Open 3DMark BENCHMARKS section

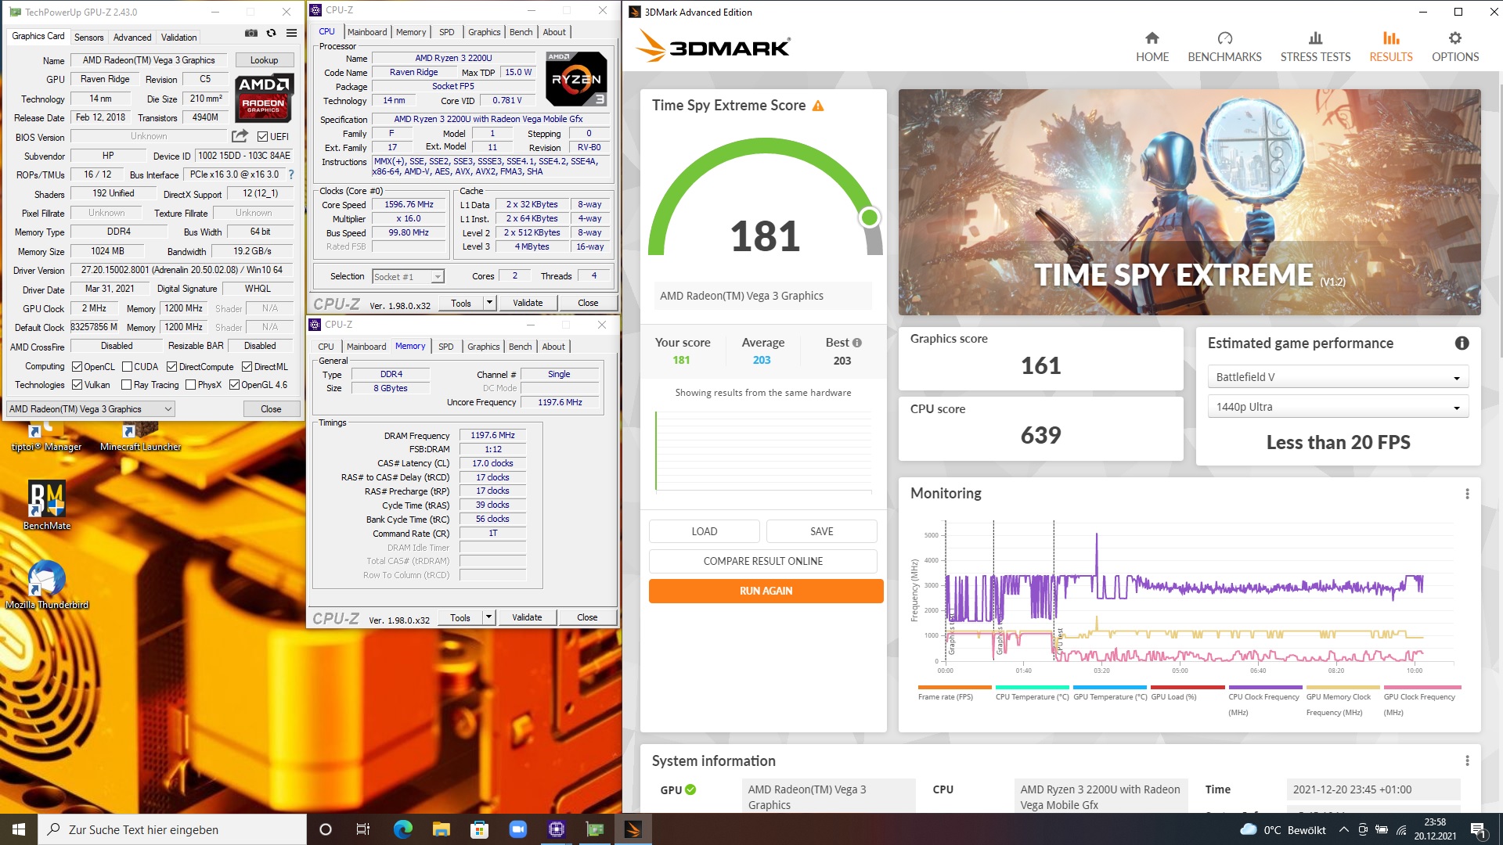point(1224,47)
